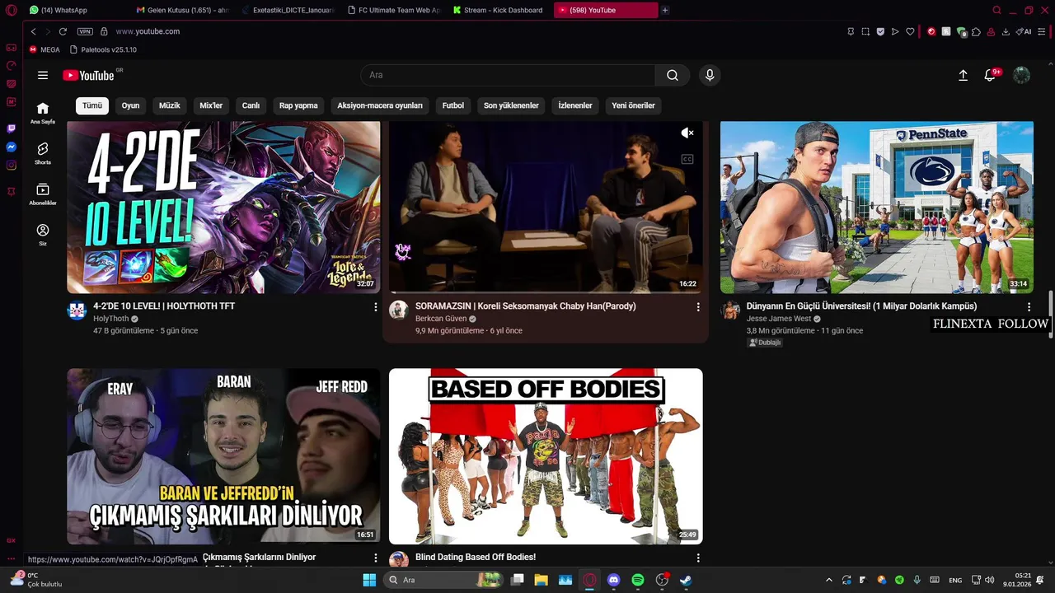Click the YouTube logo
The width and height of the screenshot is (1055, 593).
[x=89, y=75]
